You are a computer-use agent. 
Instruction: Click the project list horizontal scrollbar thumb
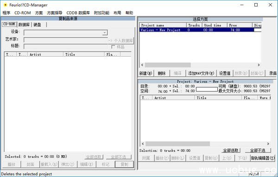(x=168, y=65)
